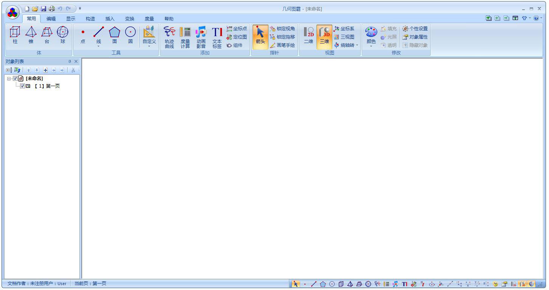Click the 个性设置 button
Viewport: 549px width, 290px height.
click(415, 29)
